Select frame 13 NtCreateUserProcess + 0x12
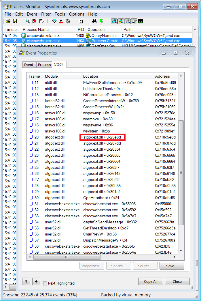The image size is (201, 301). pos(103,95)
